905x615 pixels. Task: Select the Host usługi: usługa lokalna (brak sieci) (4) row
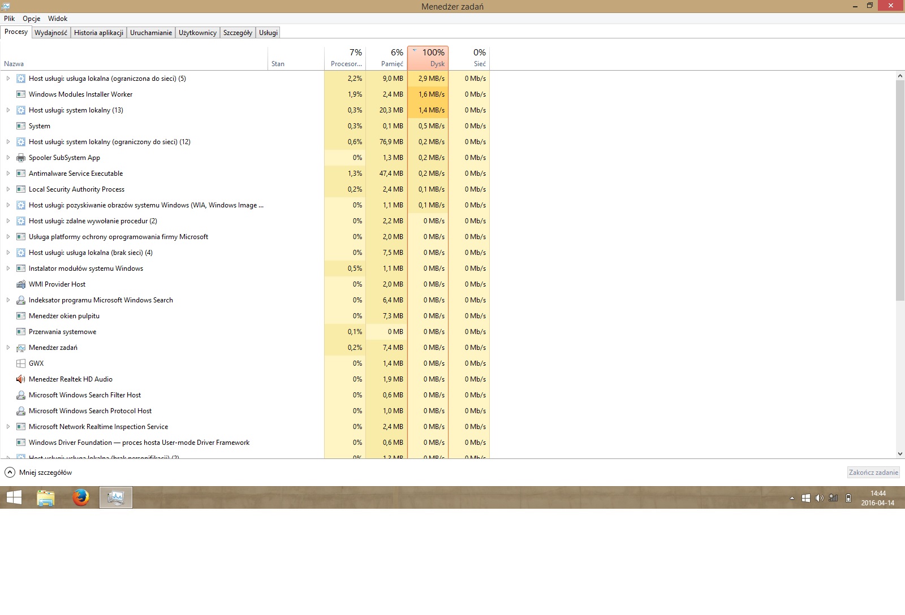[x=245, y=253]
